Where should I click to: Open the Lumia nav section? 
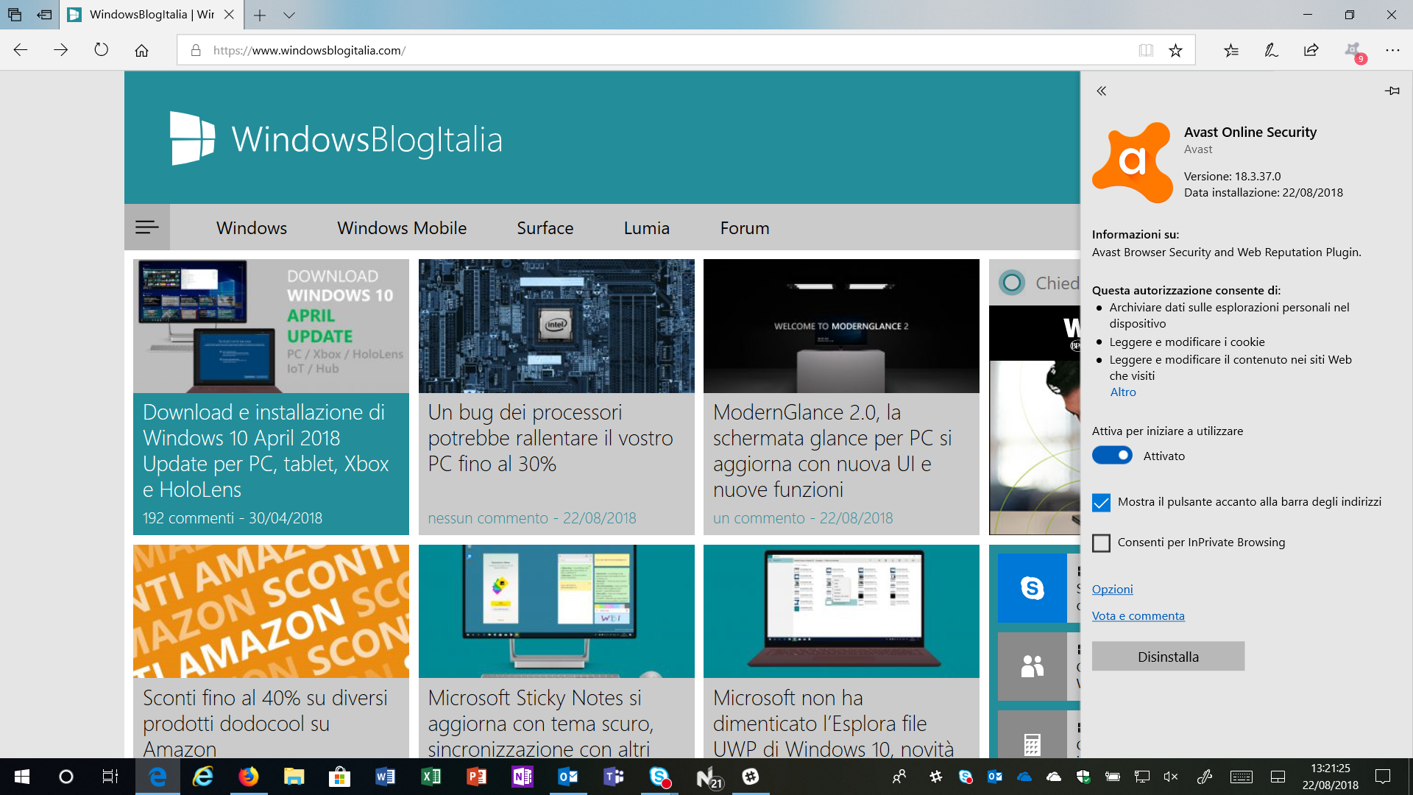(647, 228)
